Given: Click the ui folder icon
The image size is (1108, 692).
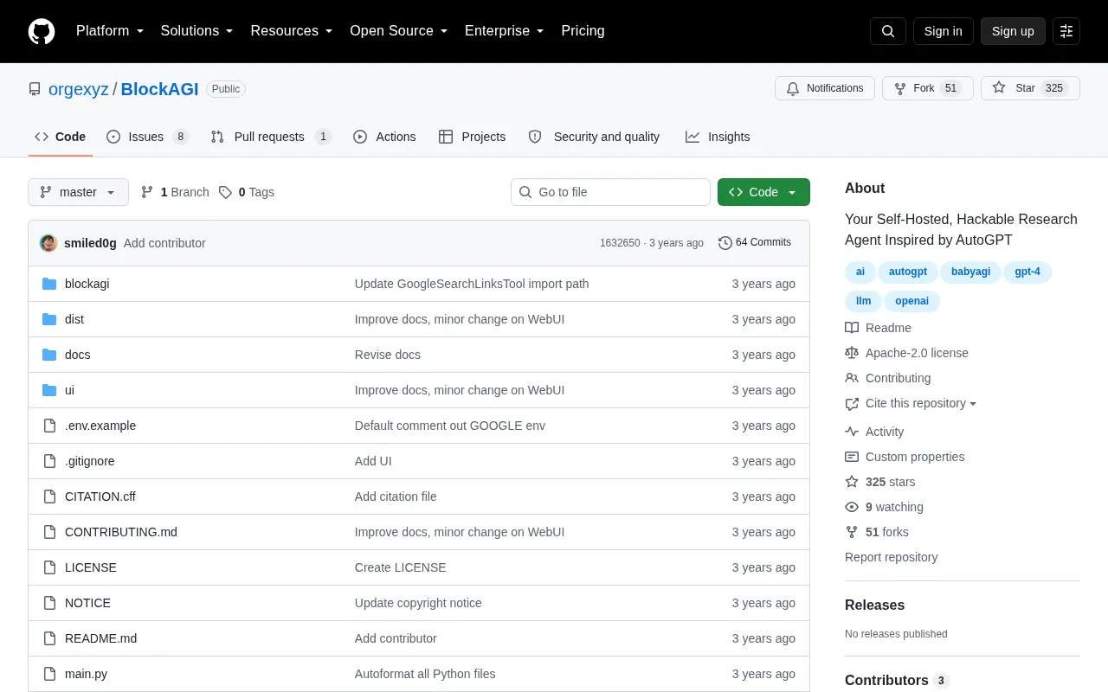Looking at the screenshot, I should pyautogui.click(x=49, y=390).
